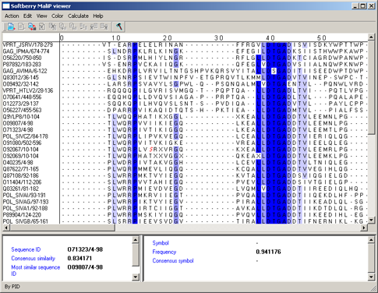378x293 pixels.
Task: Select sequence O56220/750-850
Action: tap(22, 58)
